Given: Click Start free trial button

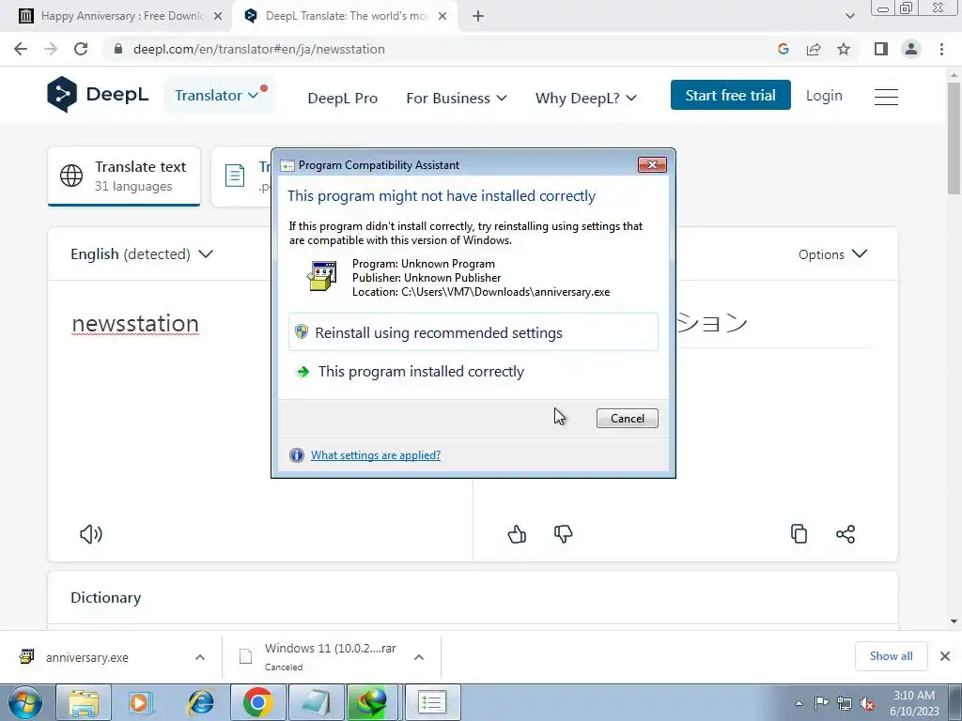Looking at the screenshot, I should [730, 95].
